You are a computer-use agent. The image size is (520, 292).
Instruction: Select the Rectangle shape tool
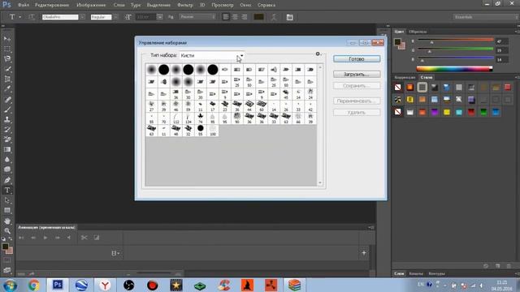pyautogui.click(x=7, y=211)
